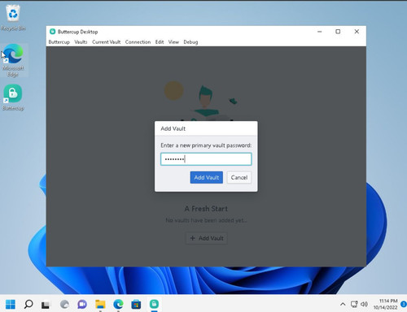Open the Buttercup menu
The height and width of the screenshot is (312, 407).
click(x=59, y=42)
